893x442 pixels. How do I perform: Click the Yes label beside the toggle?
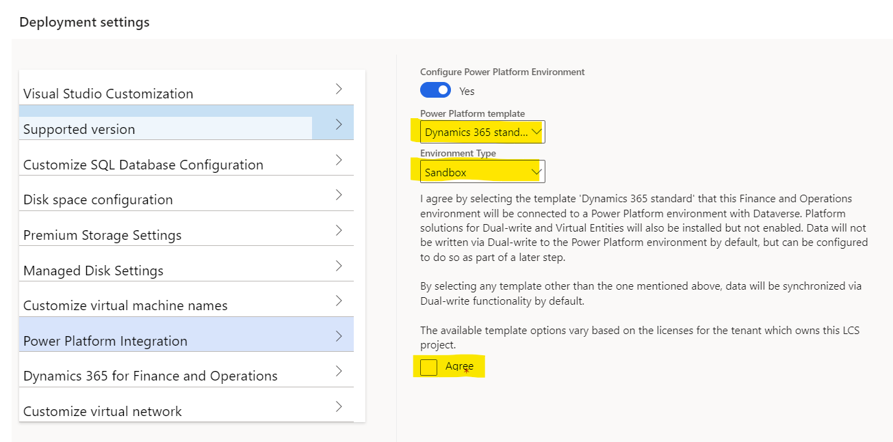click(x=467, y=91)
